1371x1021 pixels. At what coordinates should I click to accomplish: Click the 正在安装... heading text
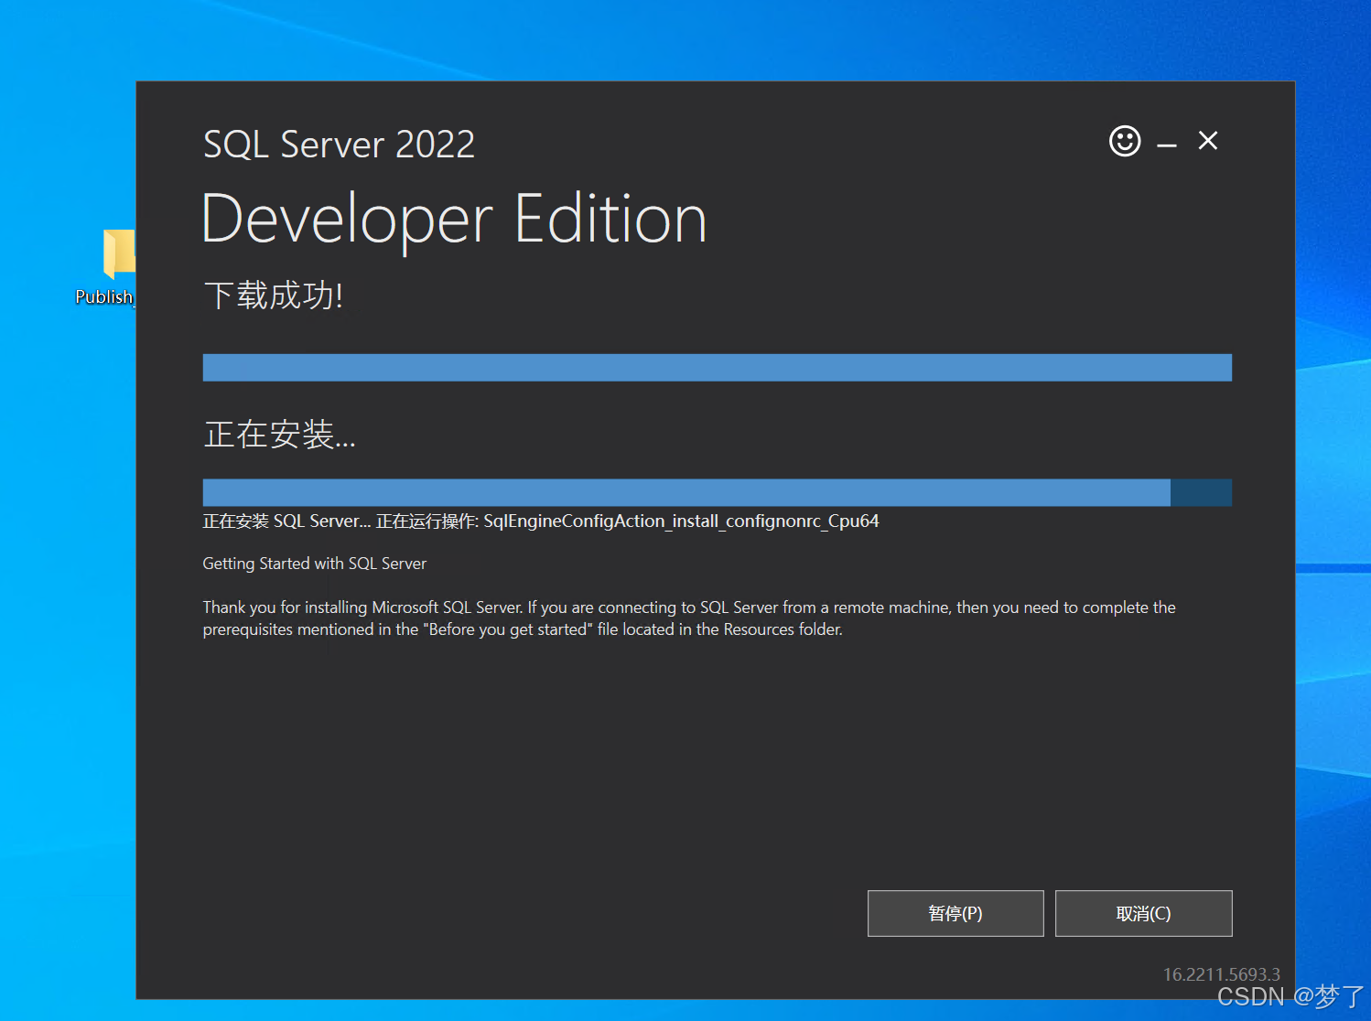(x=279, y=435)
